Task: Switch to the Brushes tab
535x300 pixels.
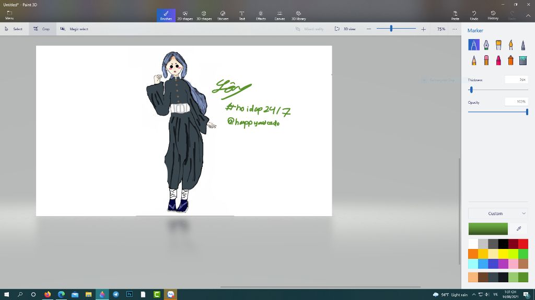Action: click(166, 15)
